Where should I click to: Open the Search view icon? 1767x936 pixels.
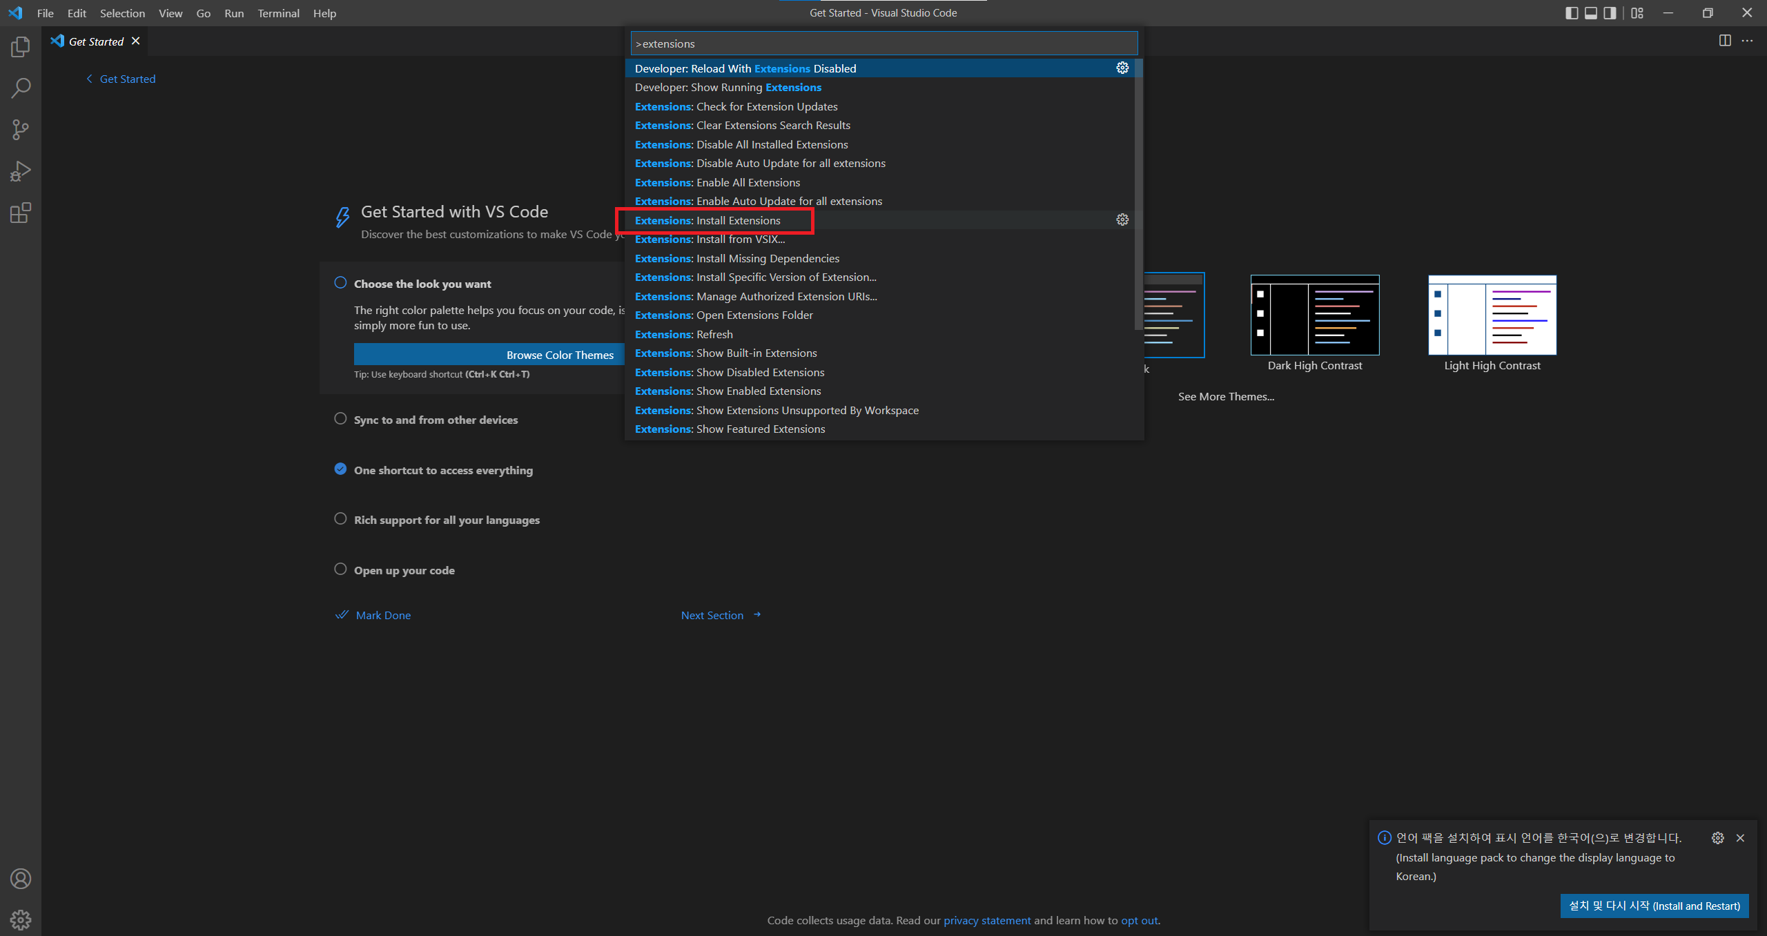point(21,88)
